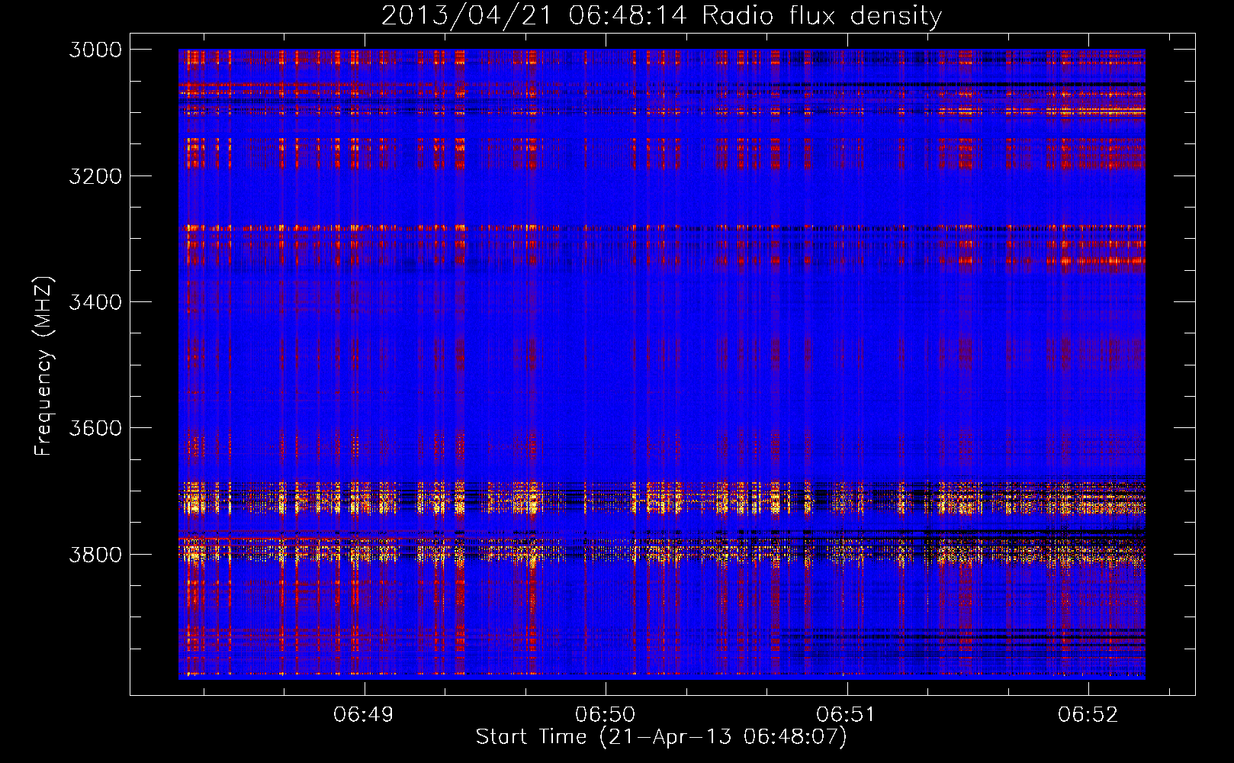
Task: Click the 06:51 time axis label
Action: tap(847, 714)
